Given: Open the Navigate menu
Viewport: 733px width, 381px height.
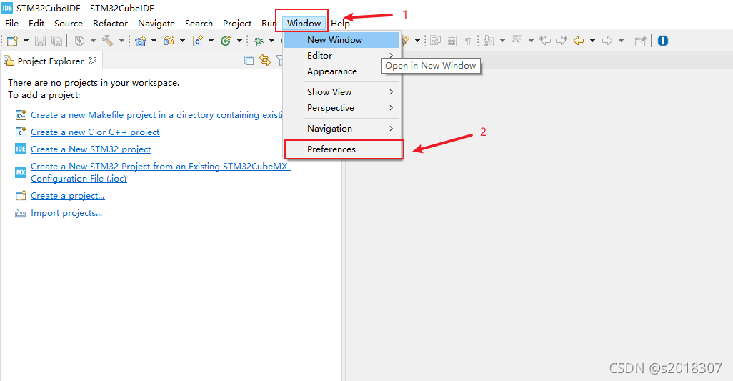Looking at the screenshot, I should (156, 24).
